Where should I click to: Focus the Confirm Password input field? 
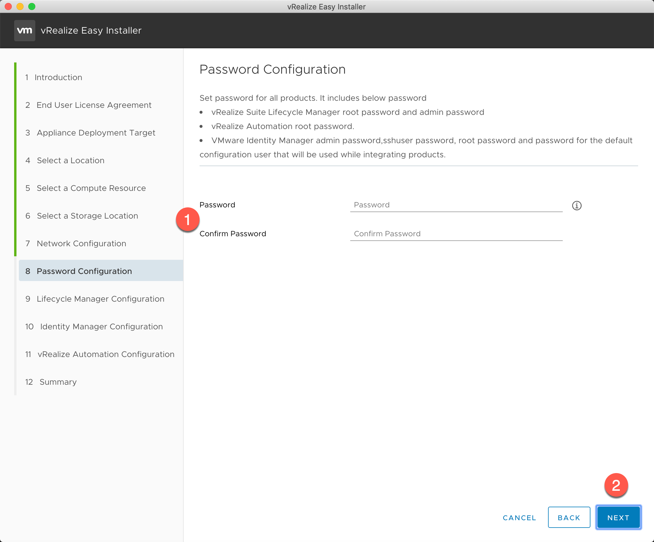click(456, 234)
